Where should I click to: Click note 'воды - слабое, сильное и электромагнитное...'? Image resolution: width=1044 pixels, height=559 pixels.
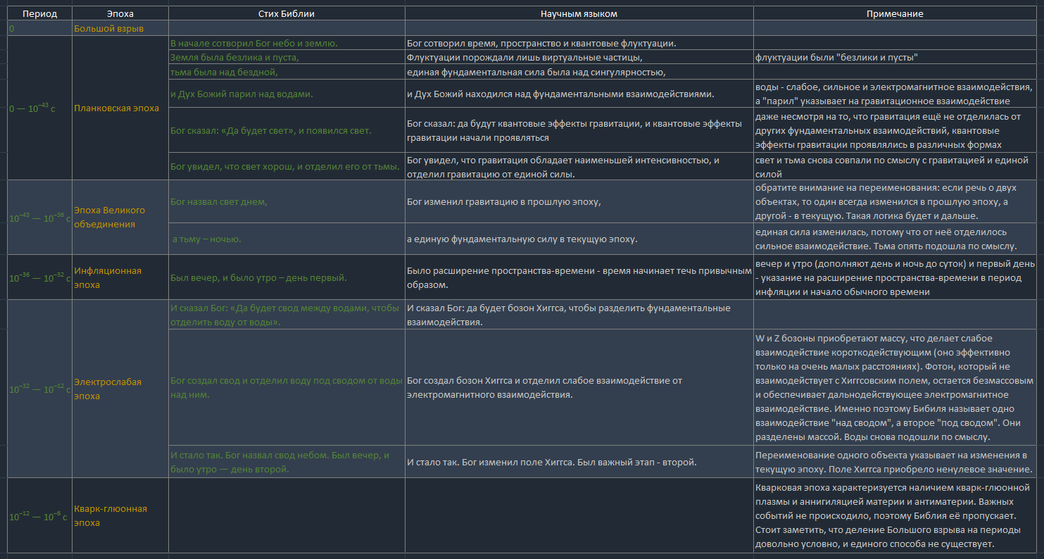(x=895, y=93)
